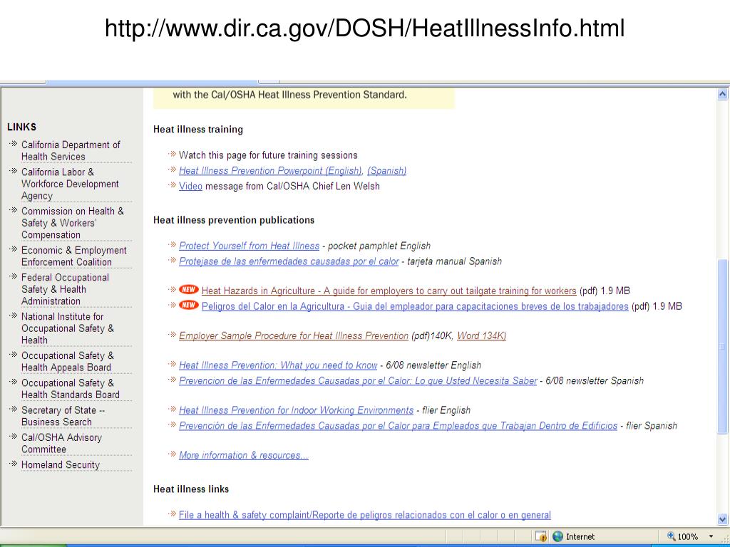Open the (Spanish) Powerpoint link
The image size is (730, 547).
[x=386, y=171]
